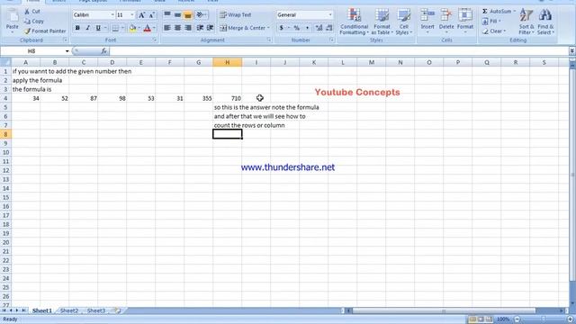This screenshot has height=324, width=576.
Task: Click the Insert Worksheet tab icon
Action: click(x=118, y=310)
